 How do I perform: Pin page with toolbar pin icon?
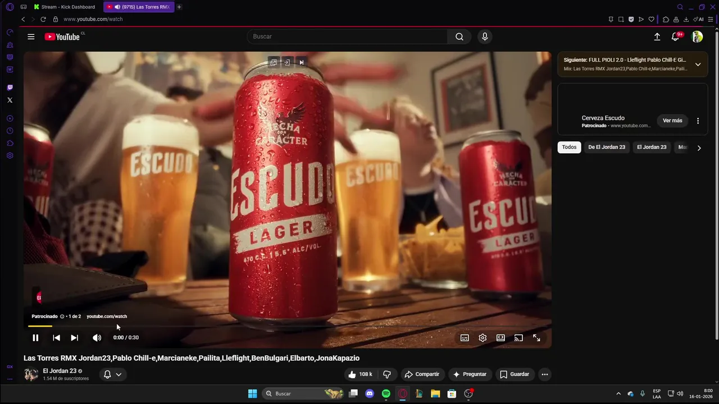(x=611, y=19)
